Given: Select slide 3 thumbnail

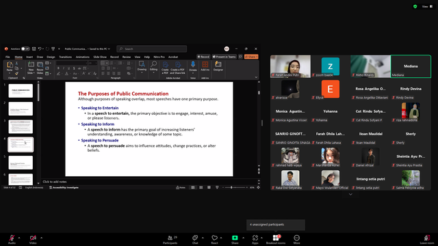Looking at the screenshot, I should (21, 126).
